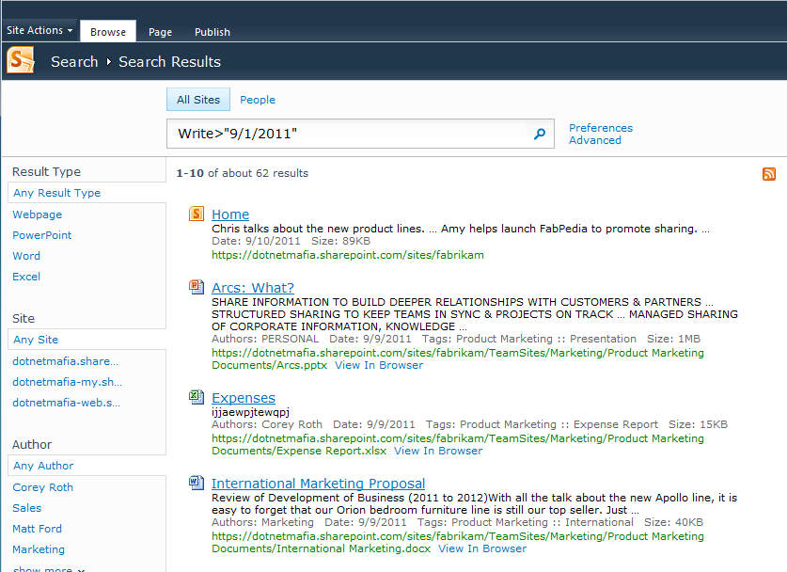View Expense Report.xlsx in browser
Viewport: 787px width, 572px height.
tap(438, 451)
